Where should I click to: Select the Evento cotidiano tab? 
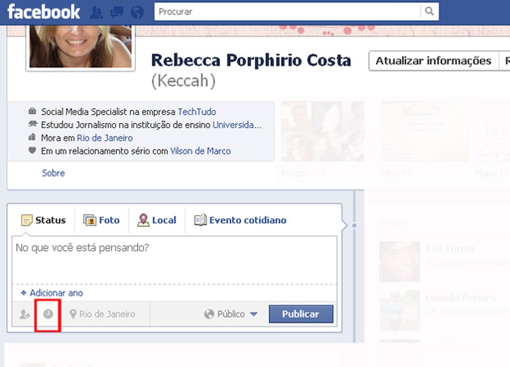click(240, 220)
